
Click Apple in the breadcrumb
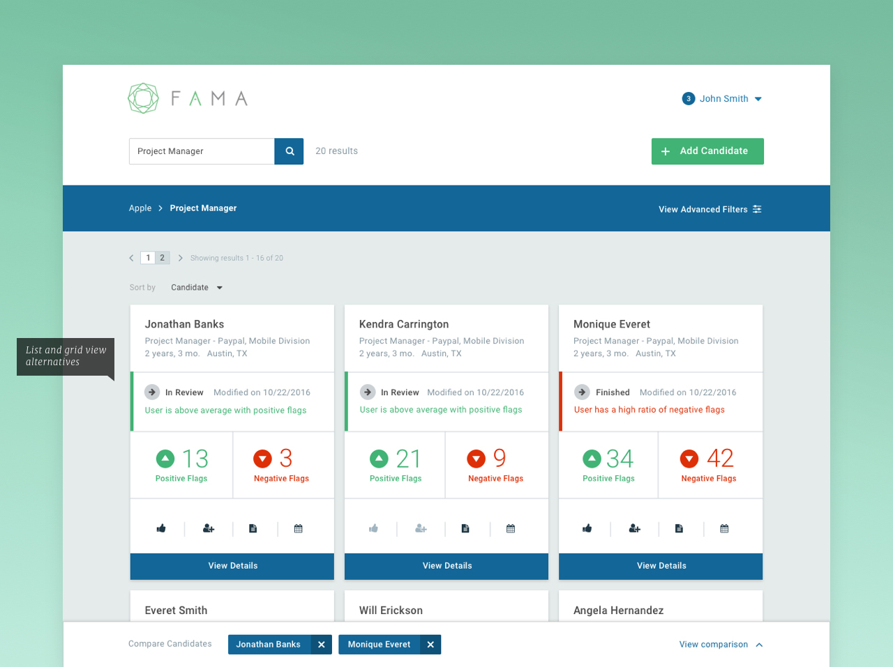[x=140, y=208]
